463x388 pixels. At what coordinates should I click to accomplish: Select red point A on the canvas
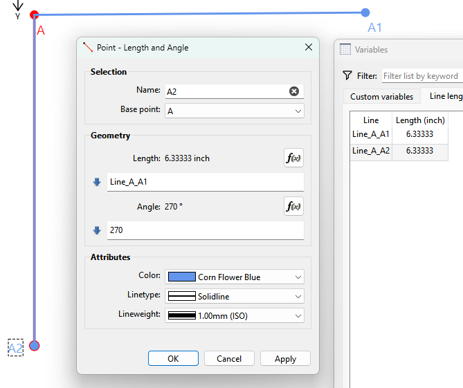click(x=35, y=15)
